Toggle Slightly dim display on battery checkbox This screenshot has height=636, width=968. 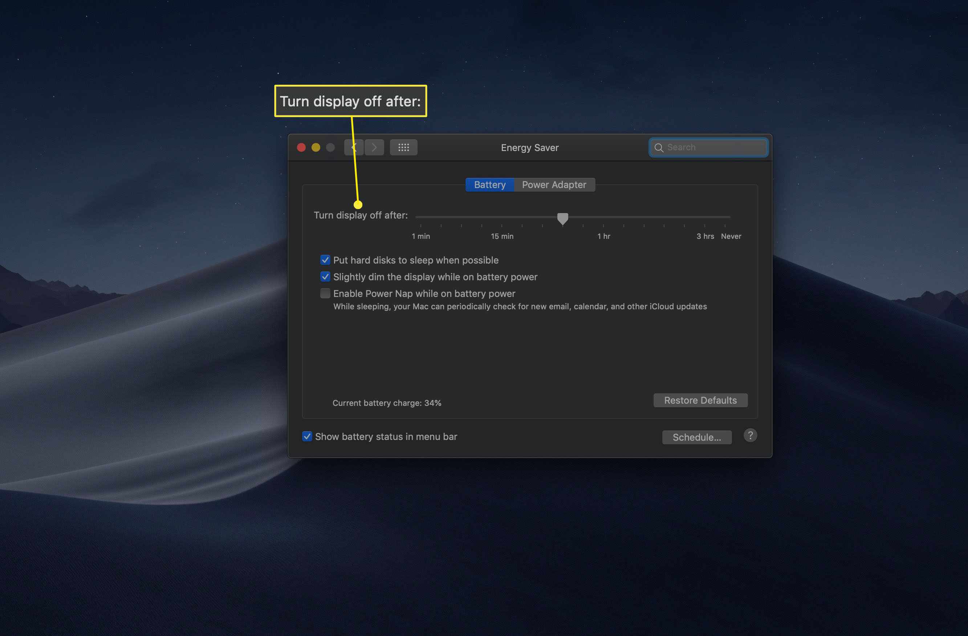(324, 276)
